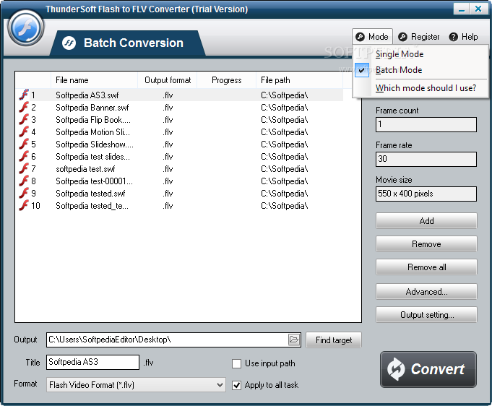This screenshot has width=492, height=406.
Task: Click the File name column header
Action: point(94,80)
